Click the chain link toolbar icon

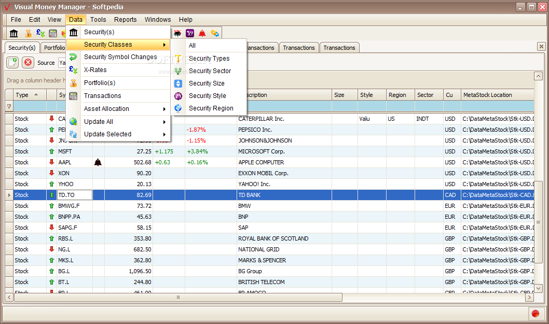pos(215,33)
